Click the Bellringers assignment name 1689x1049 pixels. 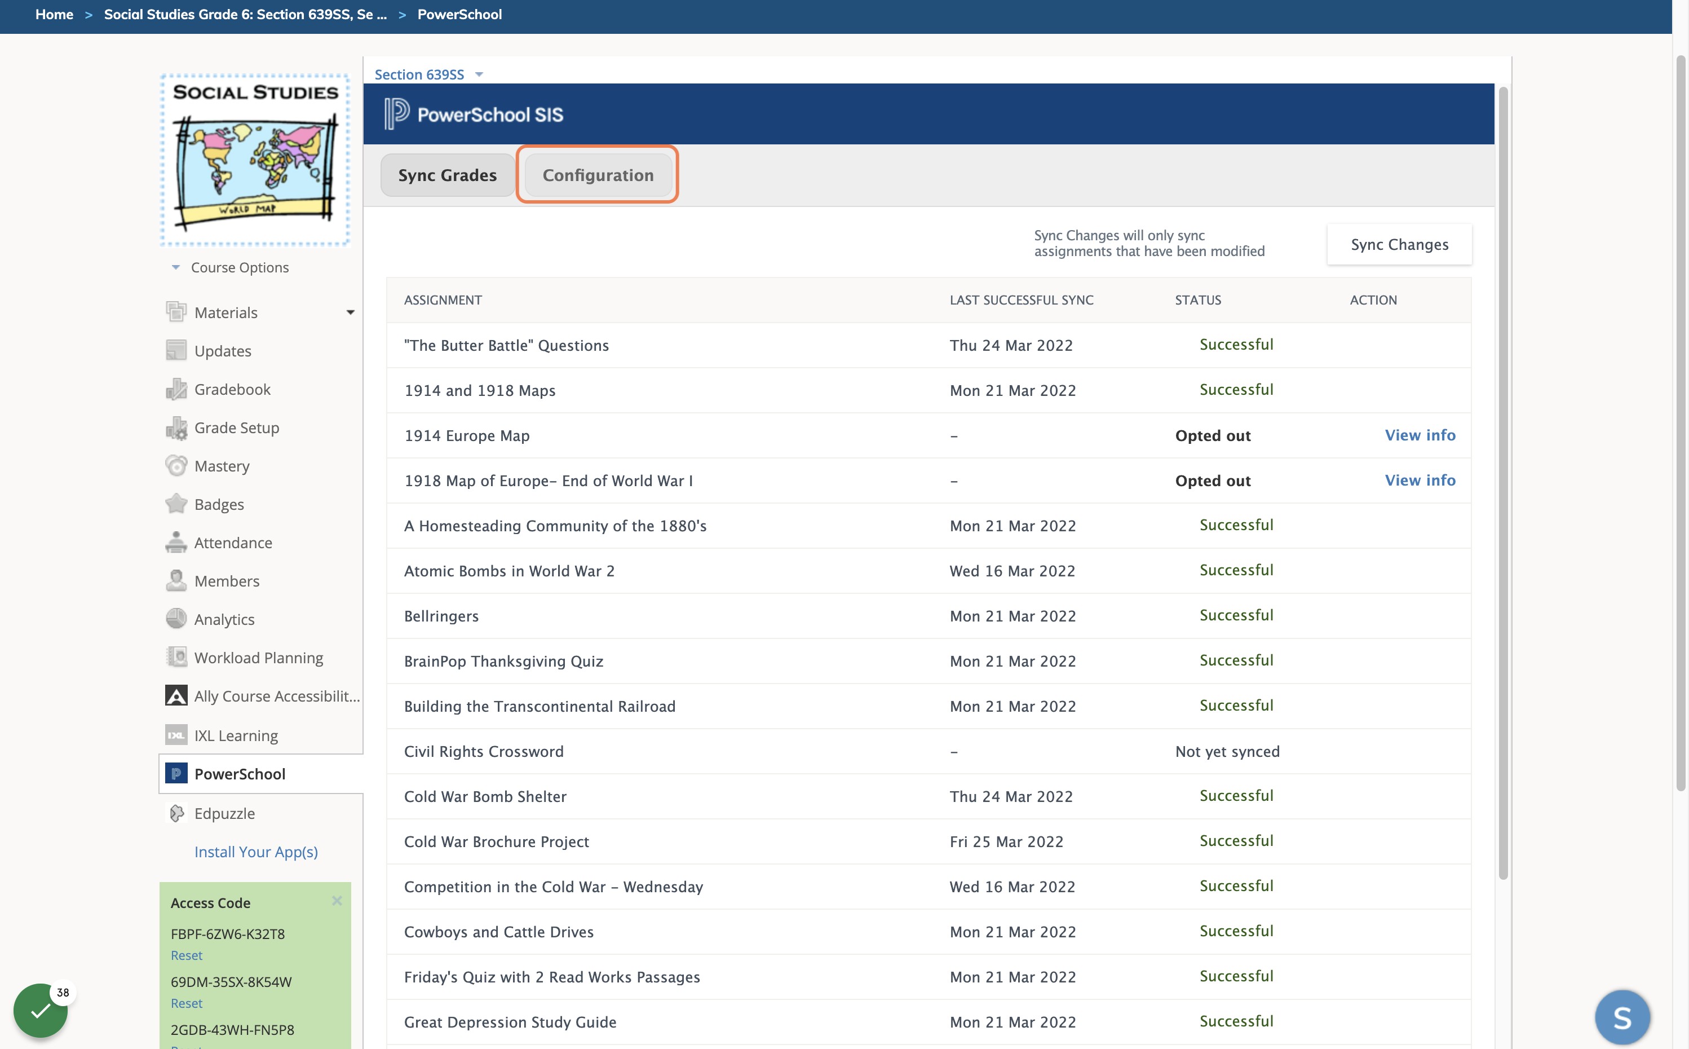pyautogui.click(x=441, y=616)
